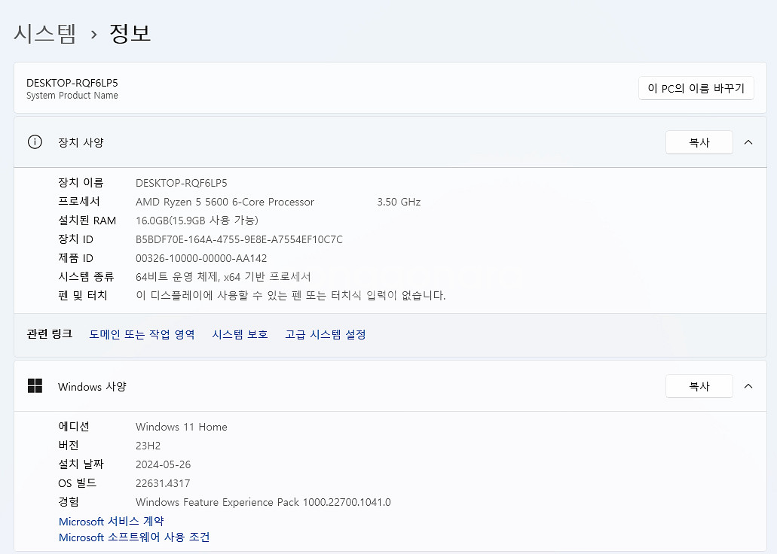
Task: Select OS build 22631.4317
Action: coord(163,483)
